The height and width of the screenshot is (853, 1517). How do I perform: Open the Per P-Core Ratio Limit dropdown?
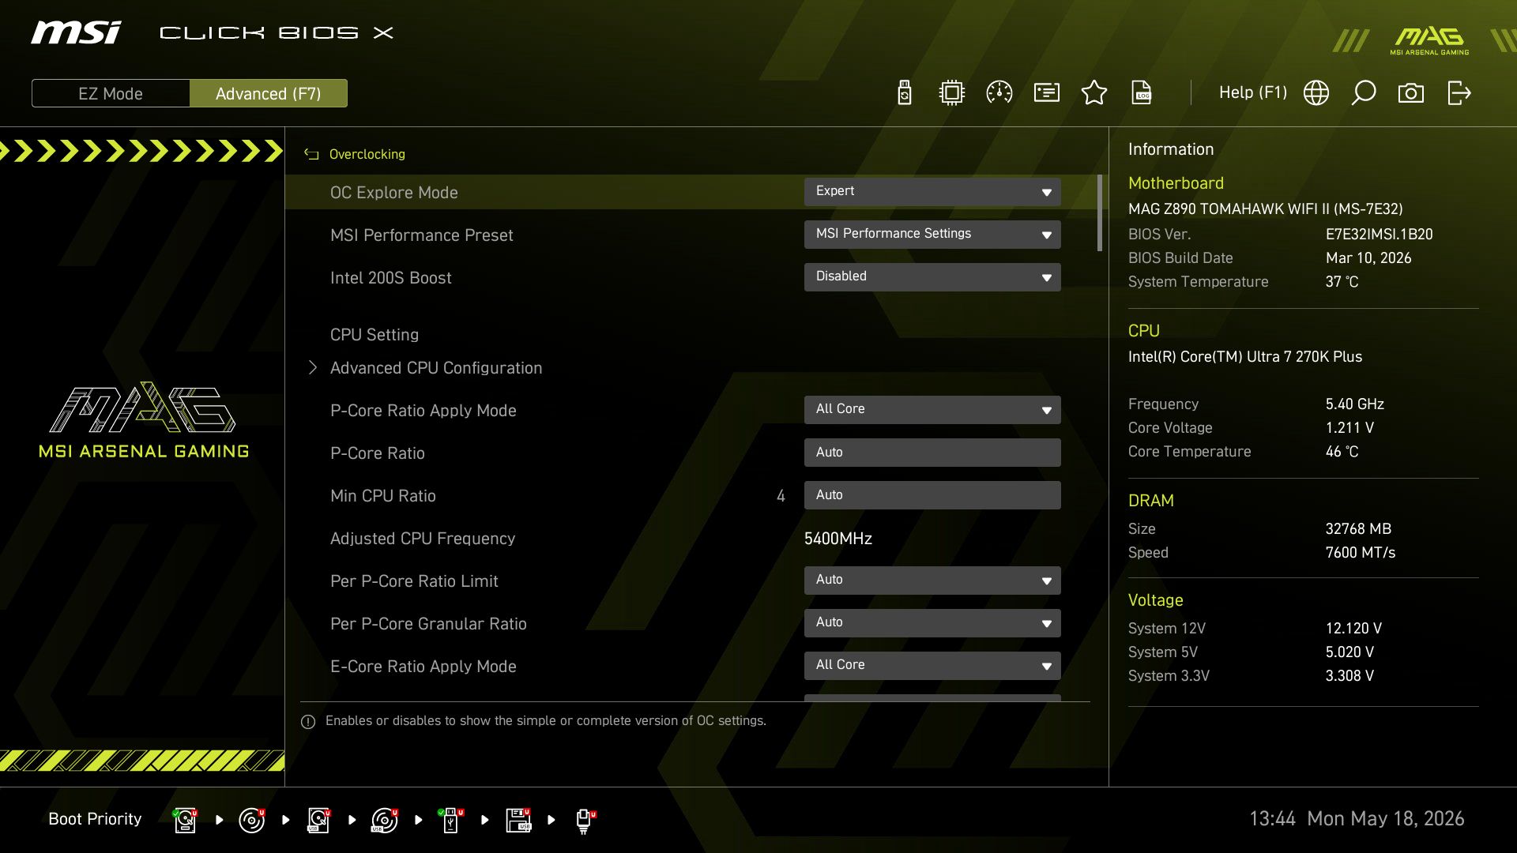(x=932, y=581)
